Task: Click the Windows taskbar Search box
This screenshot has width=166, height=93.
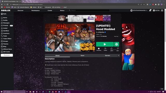Action: tap(14, 92)
